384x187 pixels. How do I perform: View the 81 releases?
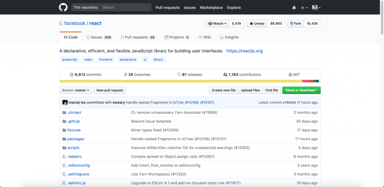[190, 75]
